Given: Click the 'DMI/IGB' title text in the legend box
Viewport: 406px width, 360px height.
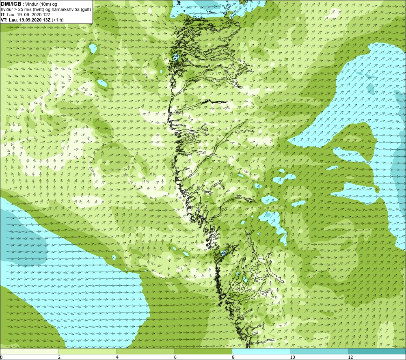Looking at the screenshot, I should (x=11, y=4).
